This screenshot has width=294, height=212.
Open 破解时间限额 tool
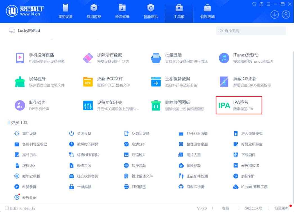coord(84,144)
